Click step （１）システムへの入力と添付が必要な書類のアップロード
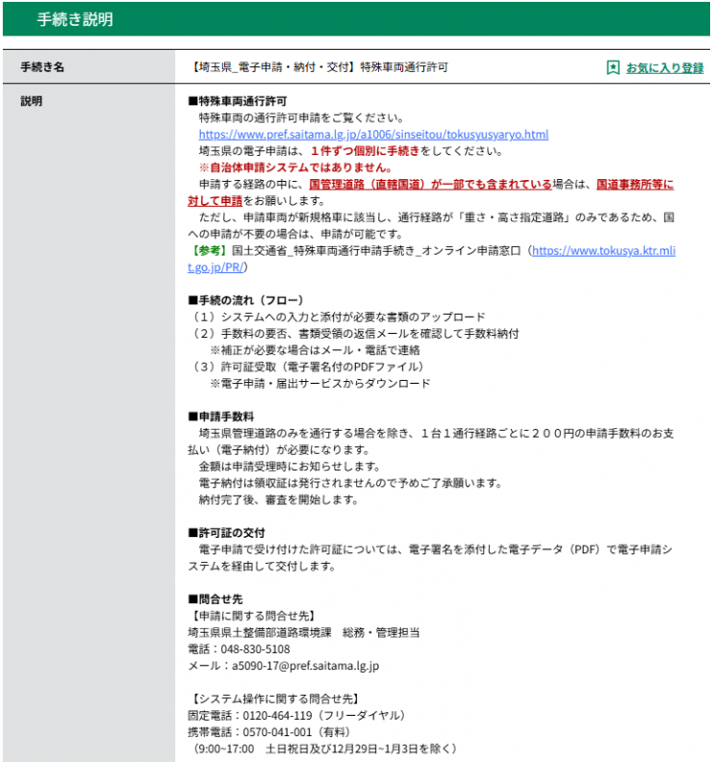 [338, 317]
